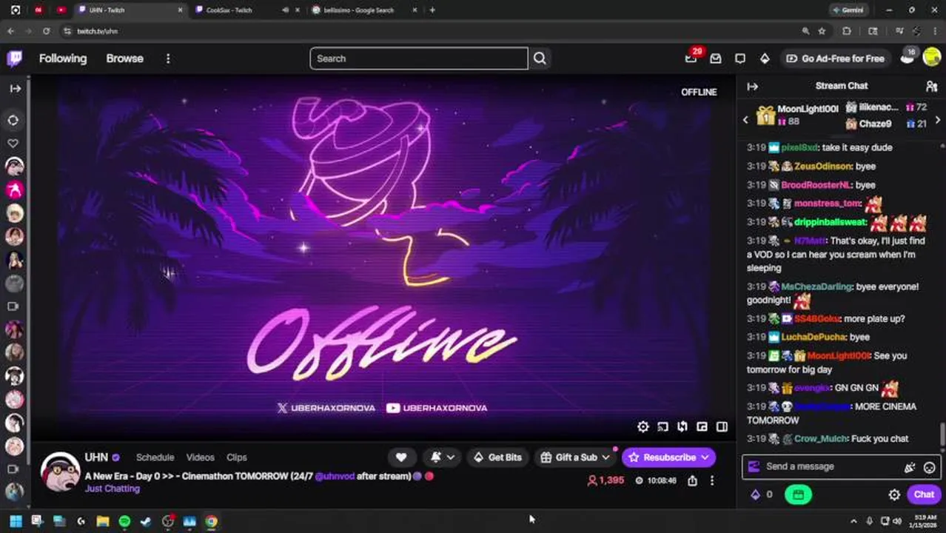
Task: Open the Windows Start menu
Action: coord(16,522)
